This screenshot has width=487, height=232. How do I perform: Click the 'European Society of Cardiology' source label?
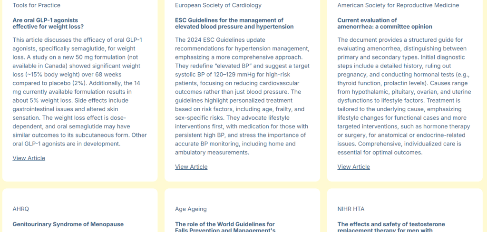[x=218, y=5]
